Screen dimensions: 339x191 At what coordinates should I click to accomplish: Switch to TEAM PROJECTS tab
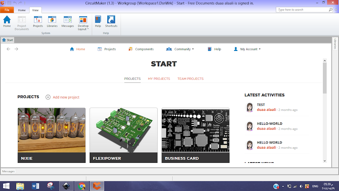[x=191, y=79]
